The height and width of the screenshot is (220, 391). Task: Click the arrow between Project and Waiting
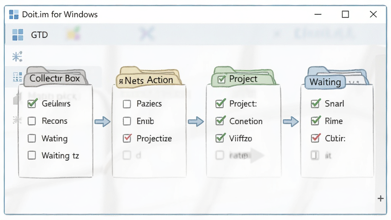pos(291,122)
